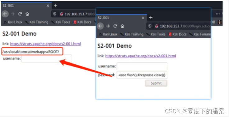Click forward arrow in front browser window
The height and width of the screenshot is (117, 229).
click(108, 26)
